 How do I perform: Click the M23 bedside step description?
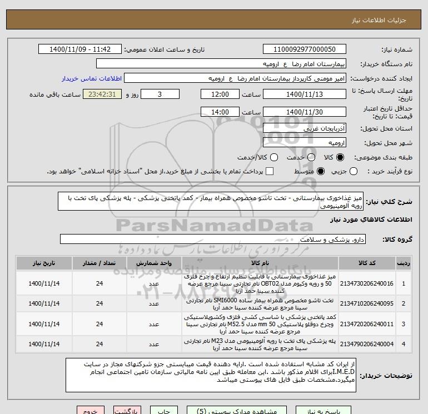coord(260,345)
